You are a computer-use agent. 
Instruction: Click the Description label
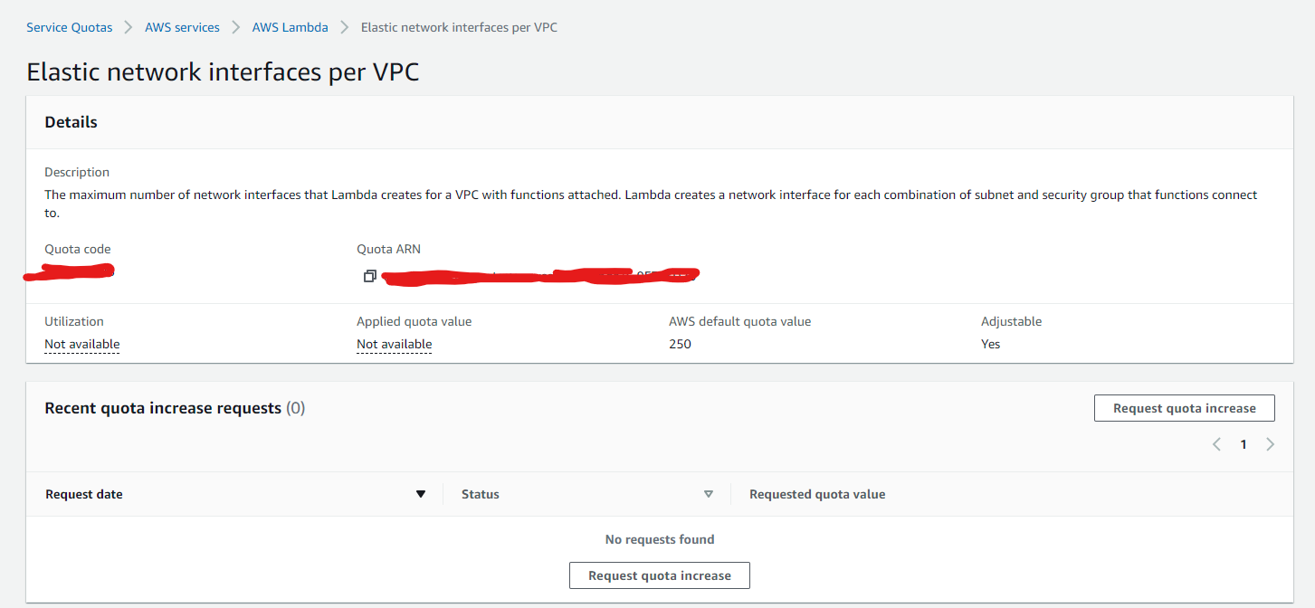[77, 172]
